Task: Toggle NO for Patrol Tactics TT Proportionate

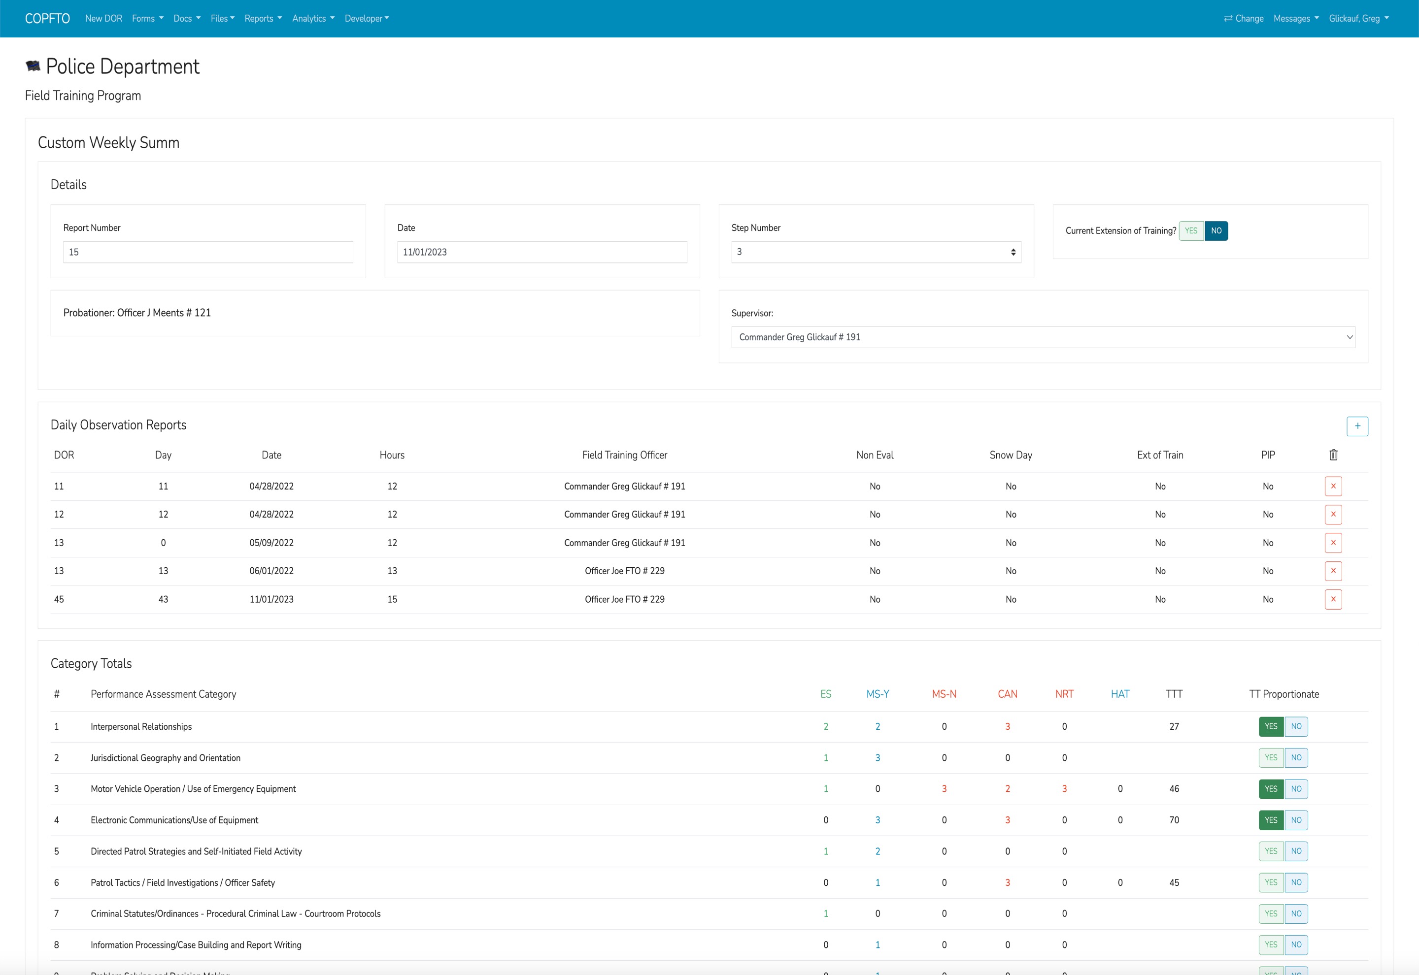Action: [x=1295, y=882]
